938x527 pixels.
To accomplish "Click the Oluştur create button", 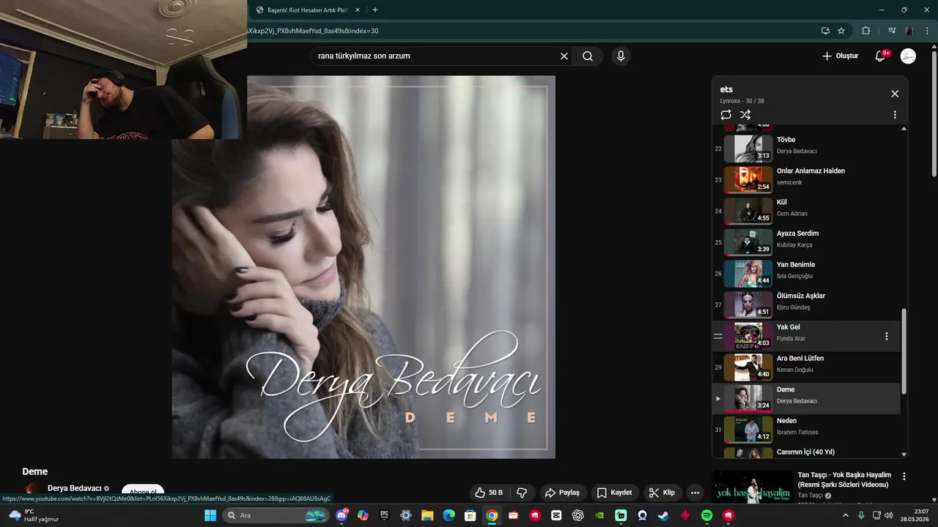I will [x=840, y=56].
